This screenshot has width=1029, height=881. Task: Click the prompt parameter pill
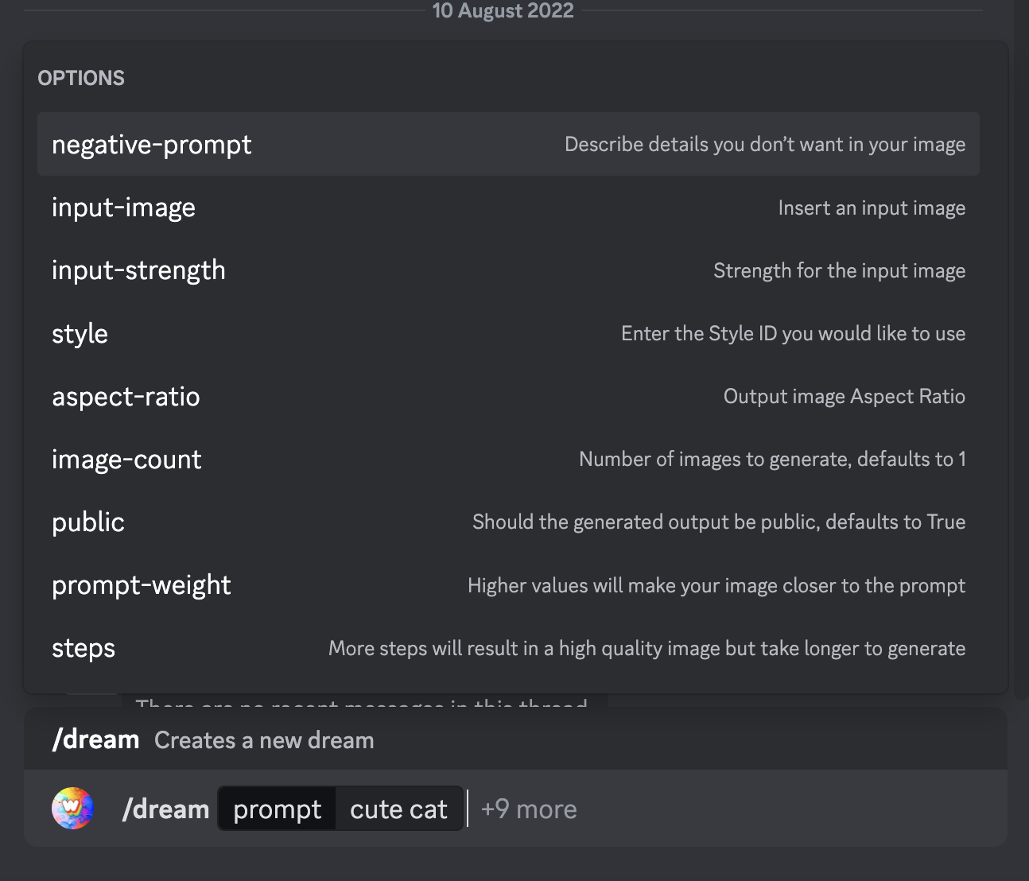click(275, 808)
